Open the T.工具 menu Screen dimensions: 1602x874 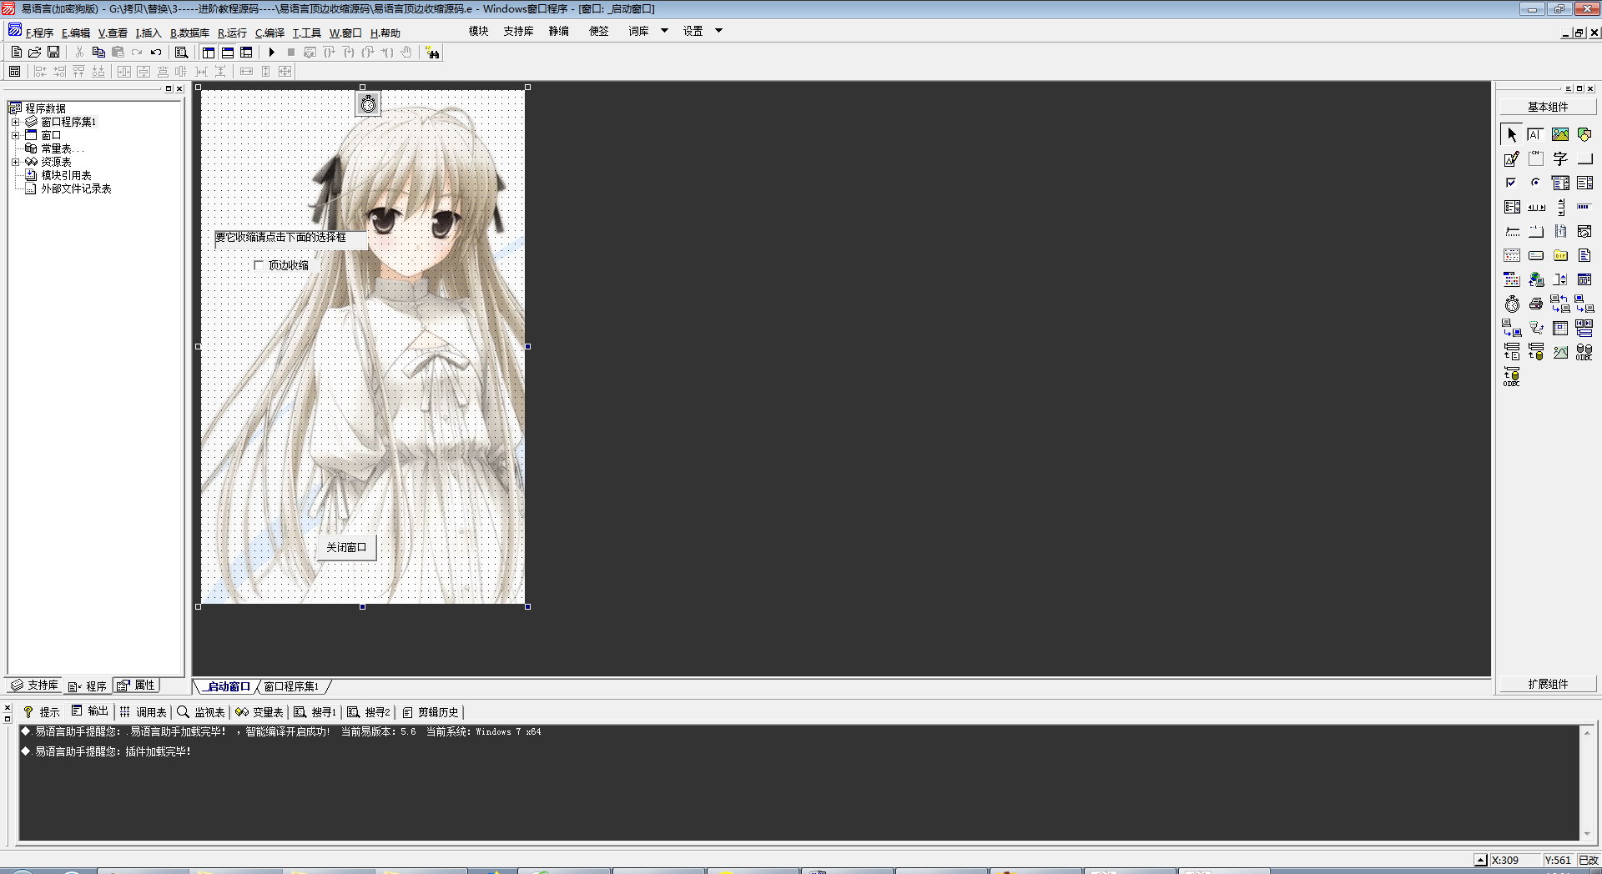[x=306, y=33]
